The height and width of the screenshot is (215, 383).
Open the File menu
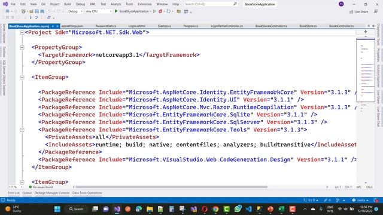coord(13,4)
